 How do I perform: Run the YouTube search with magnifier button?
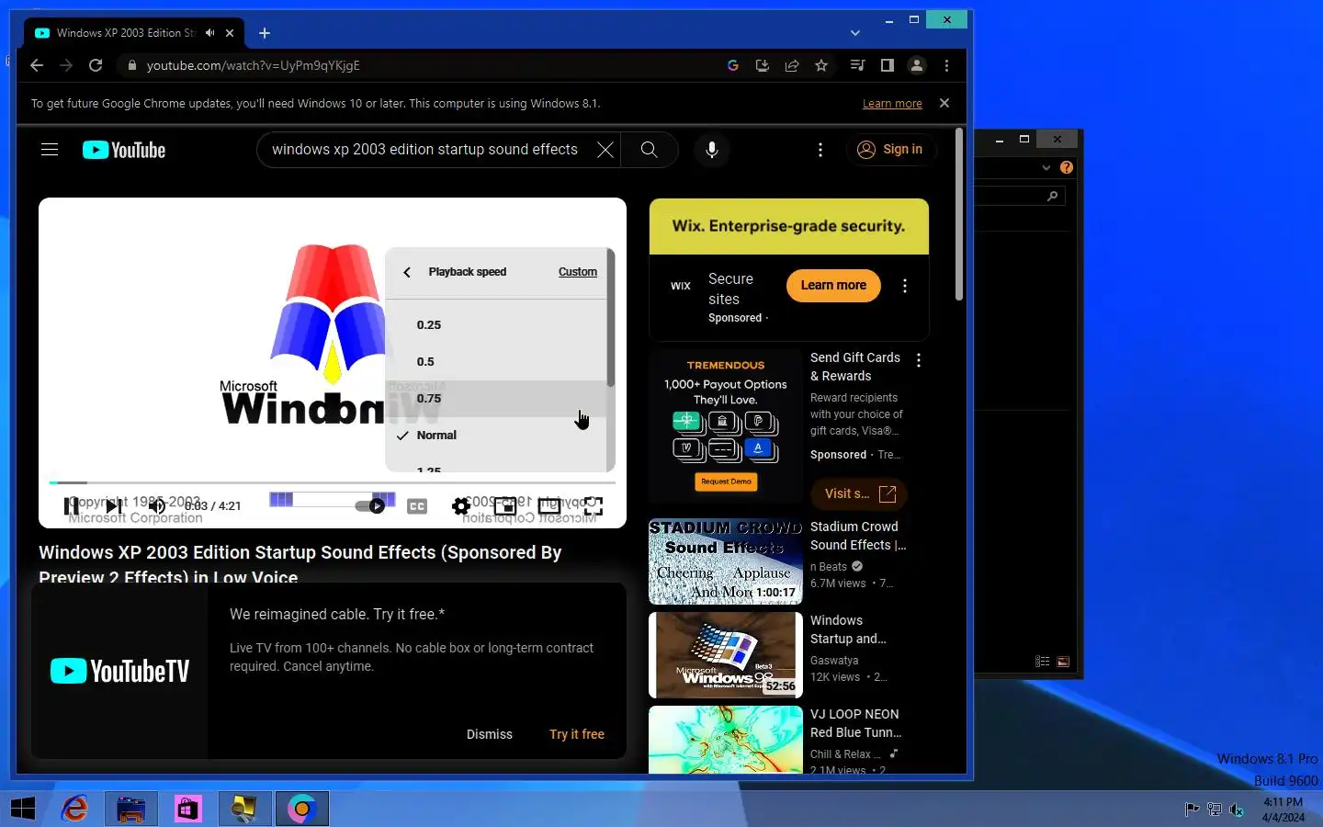650,150
